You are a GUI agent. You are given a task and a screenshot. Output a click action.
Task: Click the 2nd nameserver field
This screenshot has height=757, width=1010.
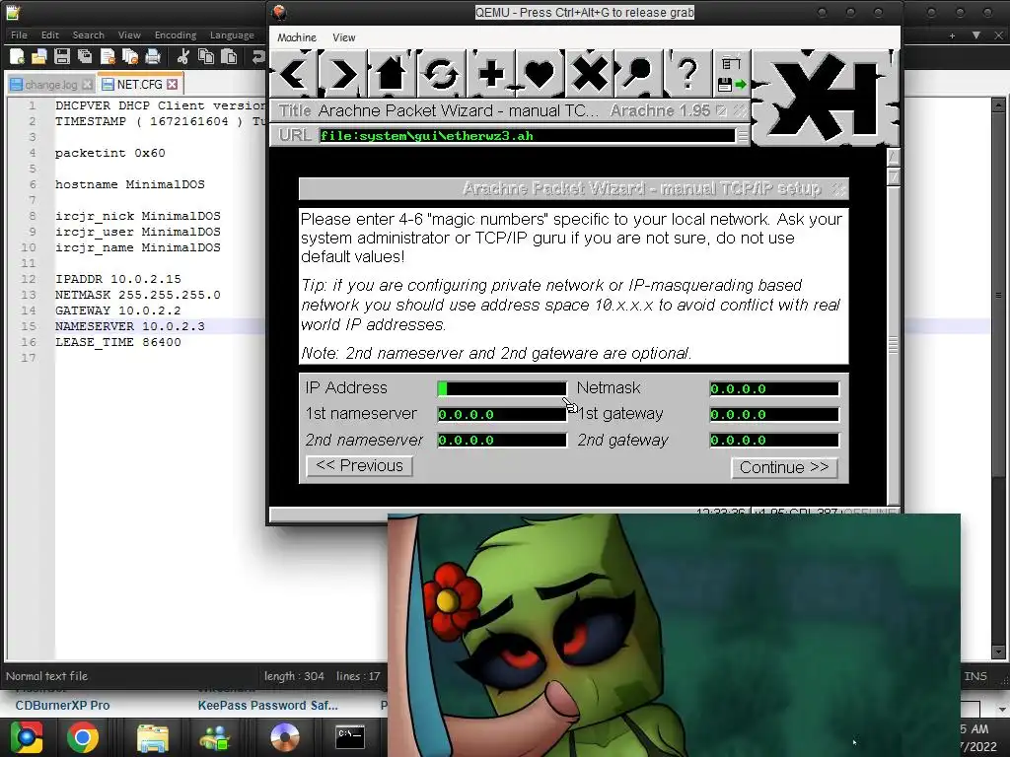502,440
